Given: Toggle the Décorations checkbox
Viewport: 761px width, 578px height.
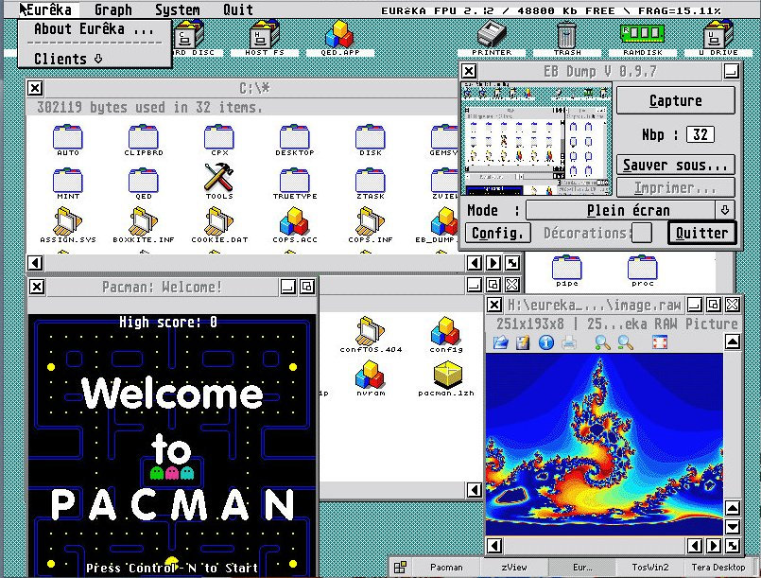Looking at the screenshot, I should (x=642, y=233).
